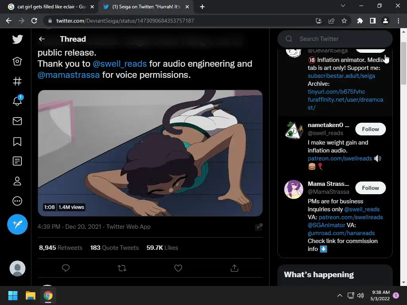Close the Google search tab

click(92, 7)
